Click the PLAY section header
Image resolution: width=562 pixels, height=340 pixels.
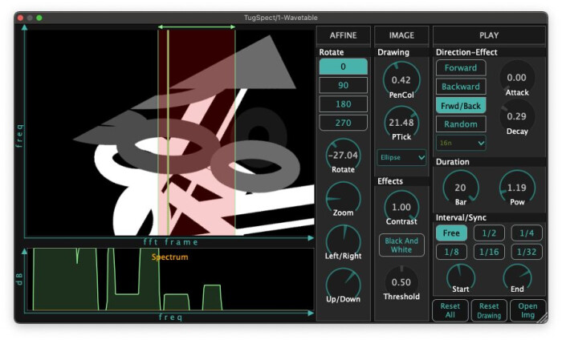coord(489,35)
